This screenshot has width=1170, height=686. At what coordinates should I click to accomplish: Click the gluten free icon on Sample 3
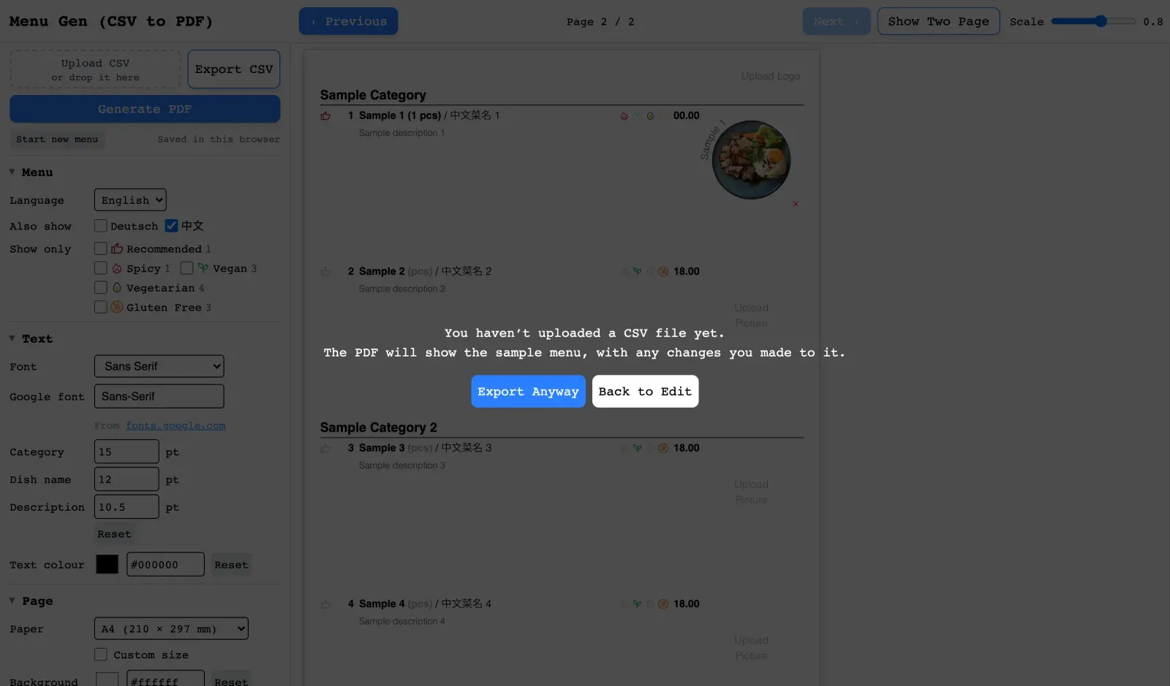point(663,449)
